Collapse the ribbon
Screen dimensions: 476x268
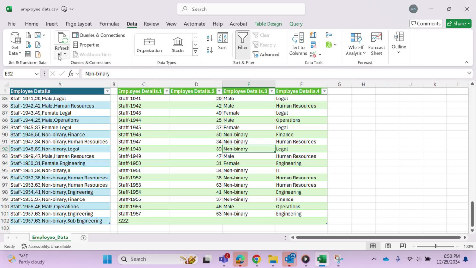(x=466, y=62)
